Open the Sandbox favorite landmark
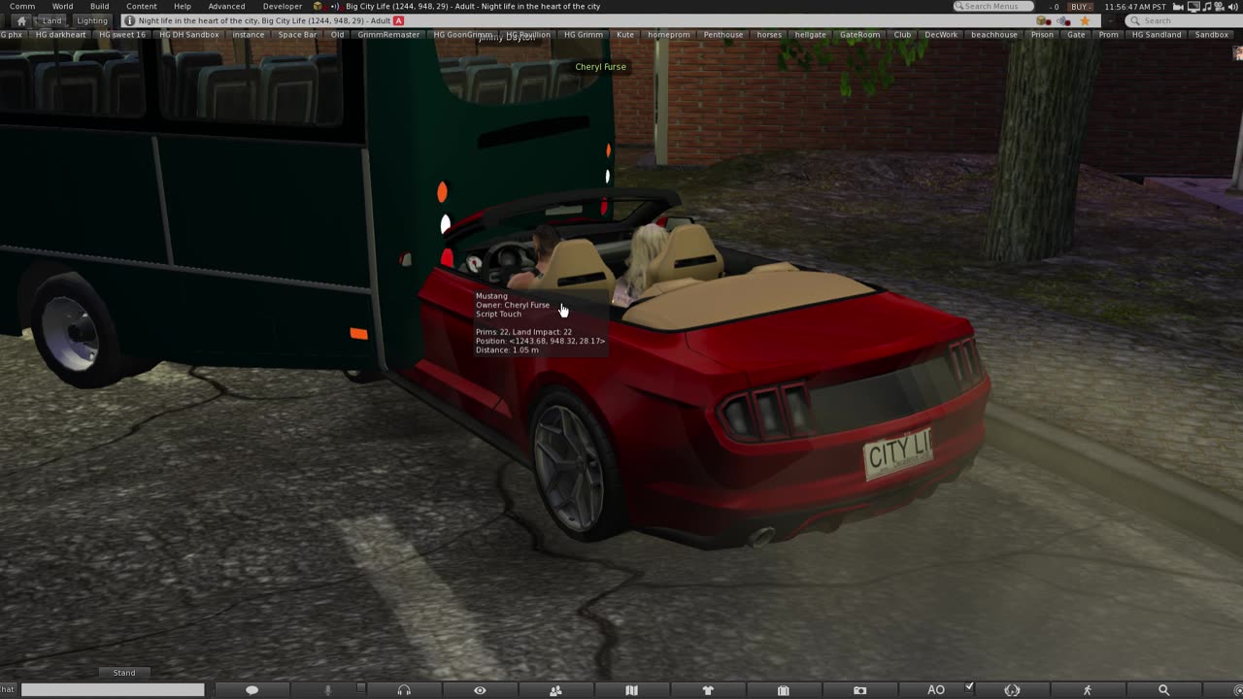 (1212, 35)
